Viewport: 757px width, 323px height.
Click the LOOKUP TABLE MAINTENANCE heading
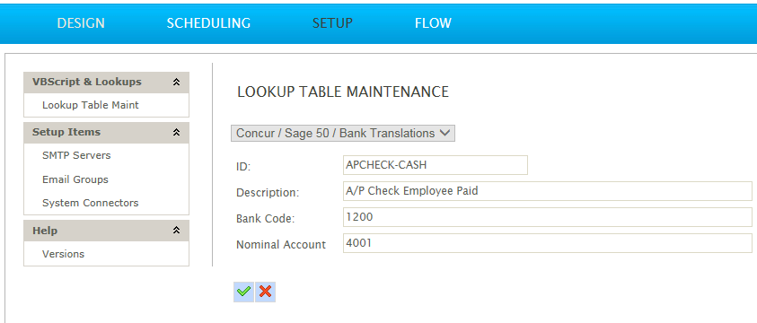pyautogui.click(x=343, y=92)
